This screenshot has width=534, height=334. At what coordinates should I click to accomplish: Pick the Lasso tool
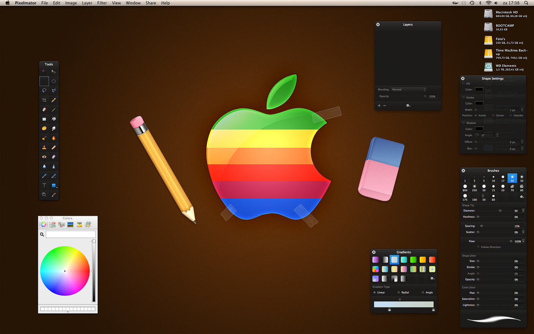(x=44, y=91)
